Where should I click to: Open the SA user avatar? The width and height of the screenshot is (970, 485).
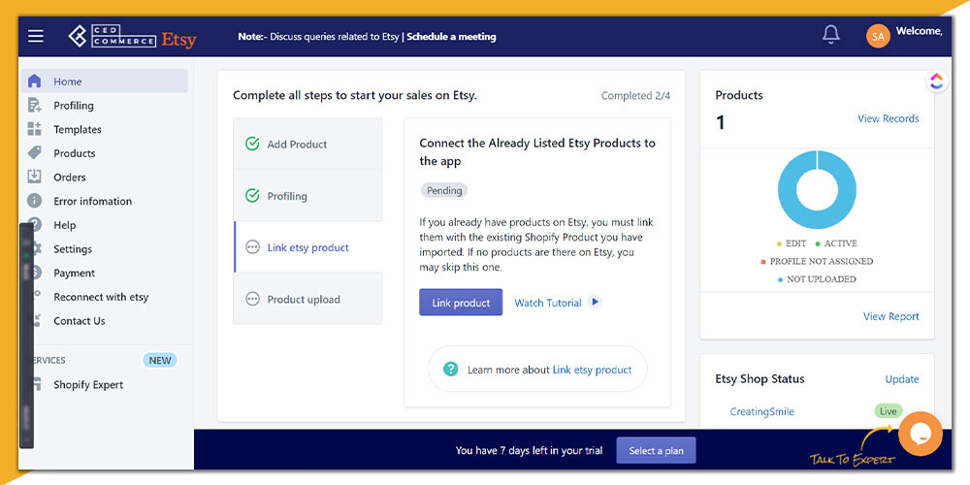tap(878, 37)
